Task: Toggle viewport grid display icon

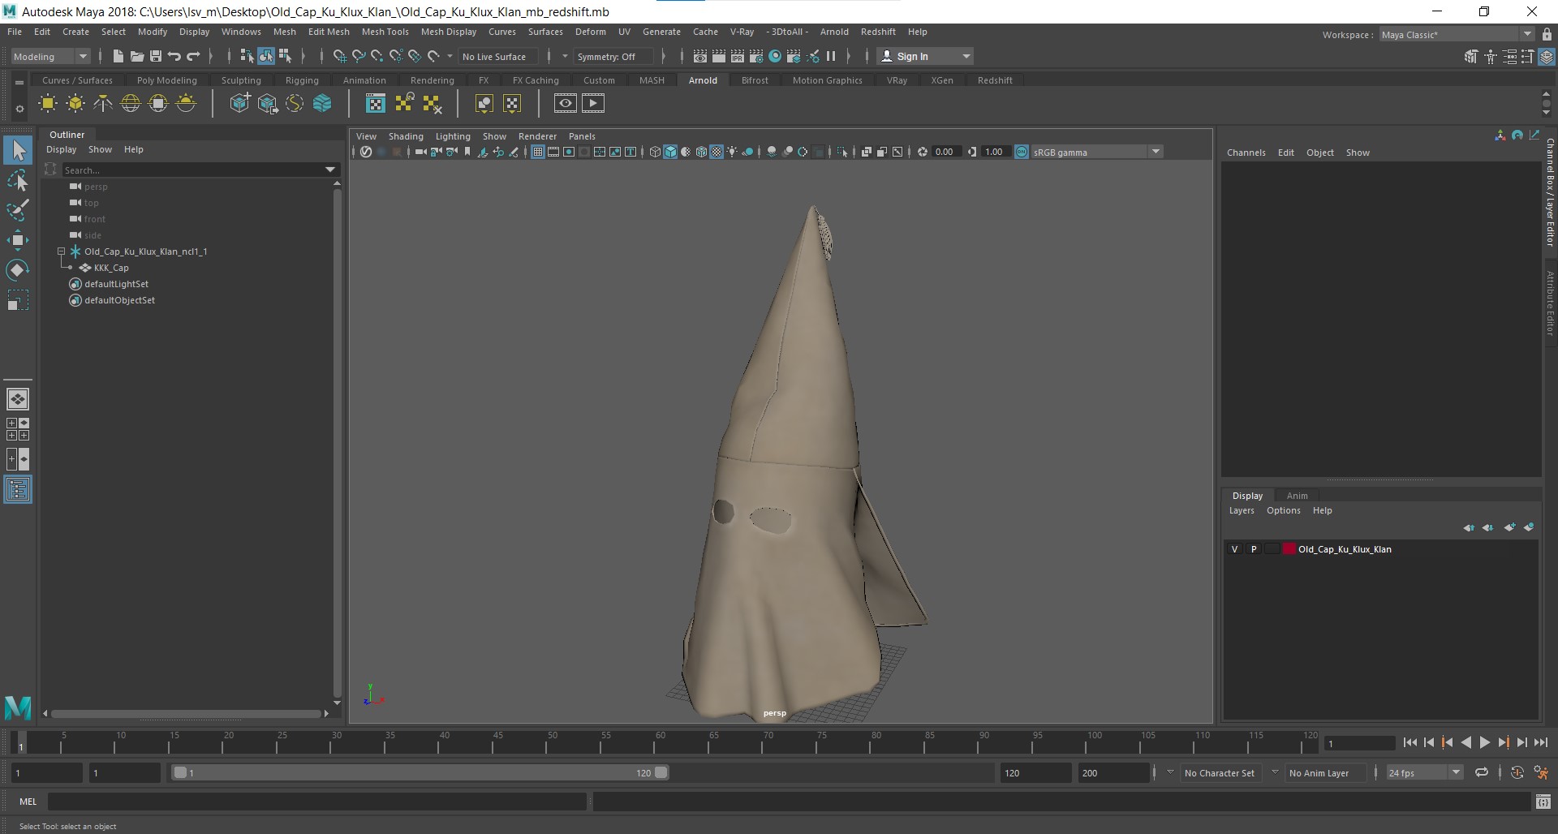Action: (x=537, y=152)
